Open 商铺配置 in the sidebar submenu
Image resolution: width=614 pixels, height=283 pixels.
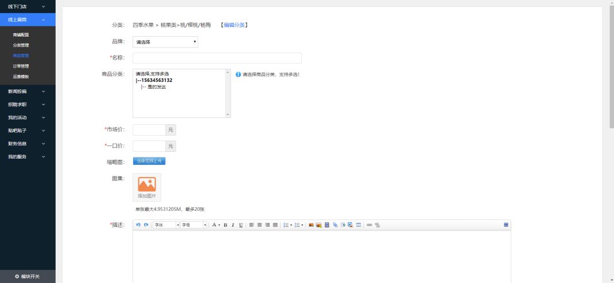21,34
